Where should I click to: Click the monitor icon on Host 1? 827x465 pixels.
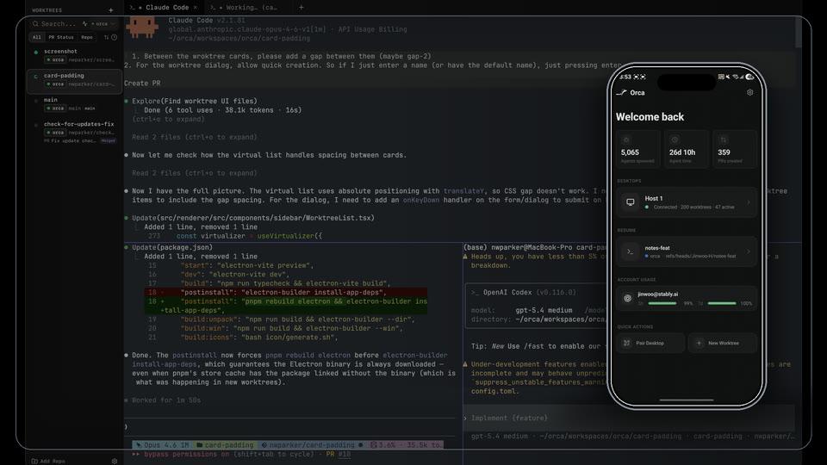pyautogui.click(x=630, y=202)
